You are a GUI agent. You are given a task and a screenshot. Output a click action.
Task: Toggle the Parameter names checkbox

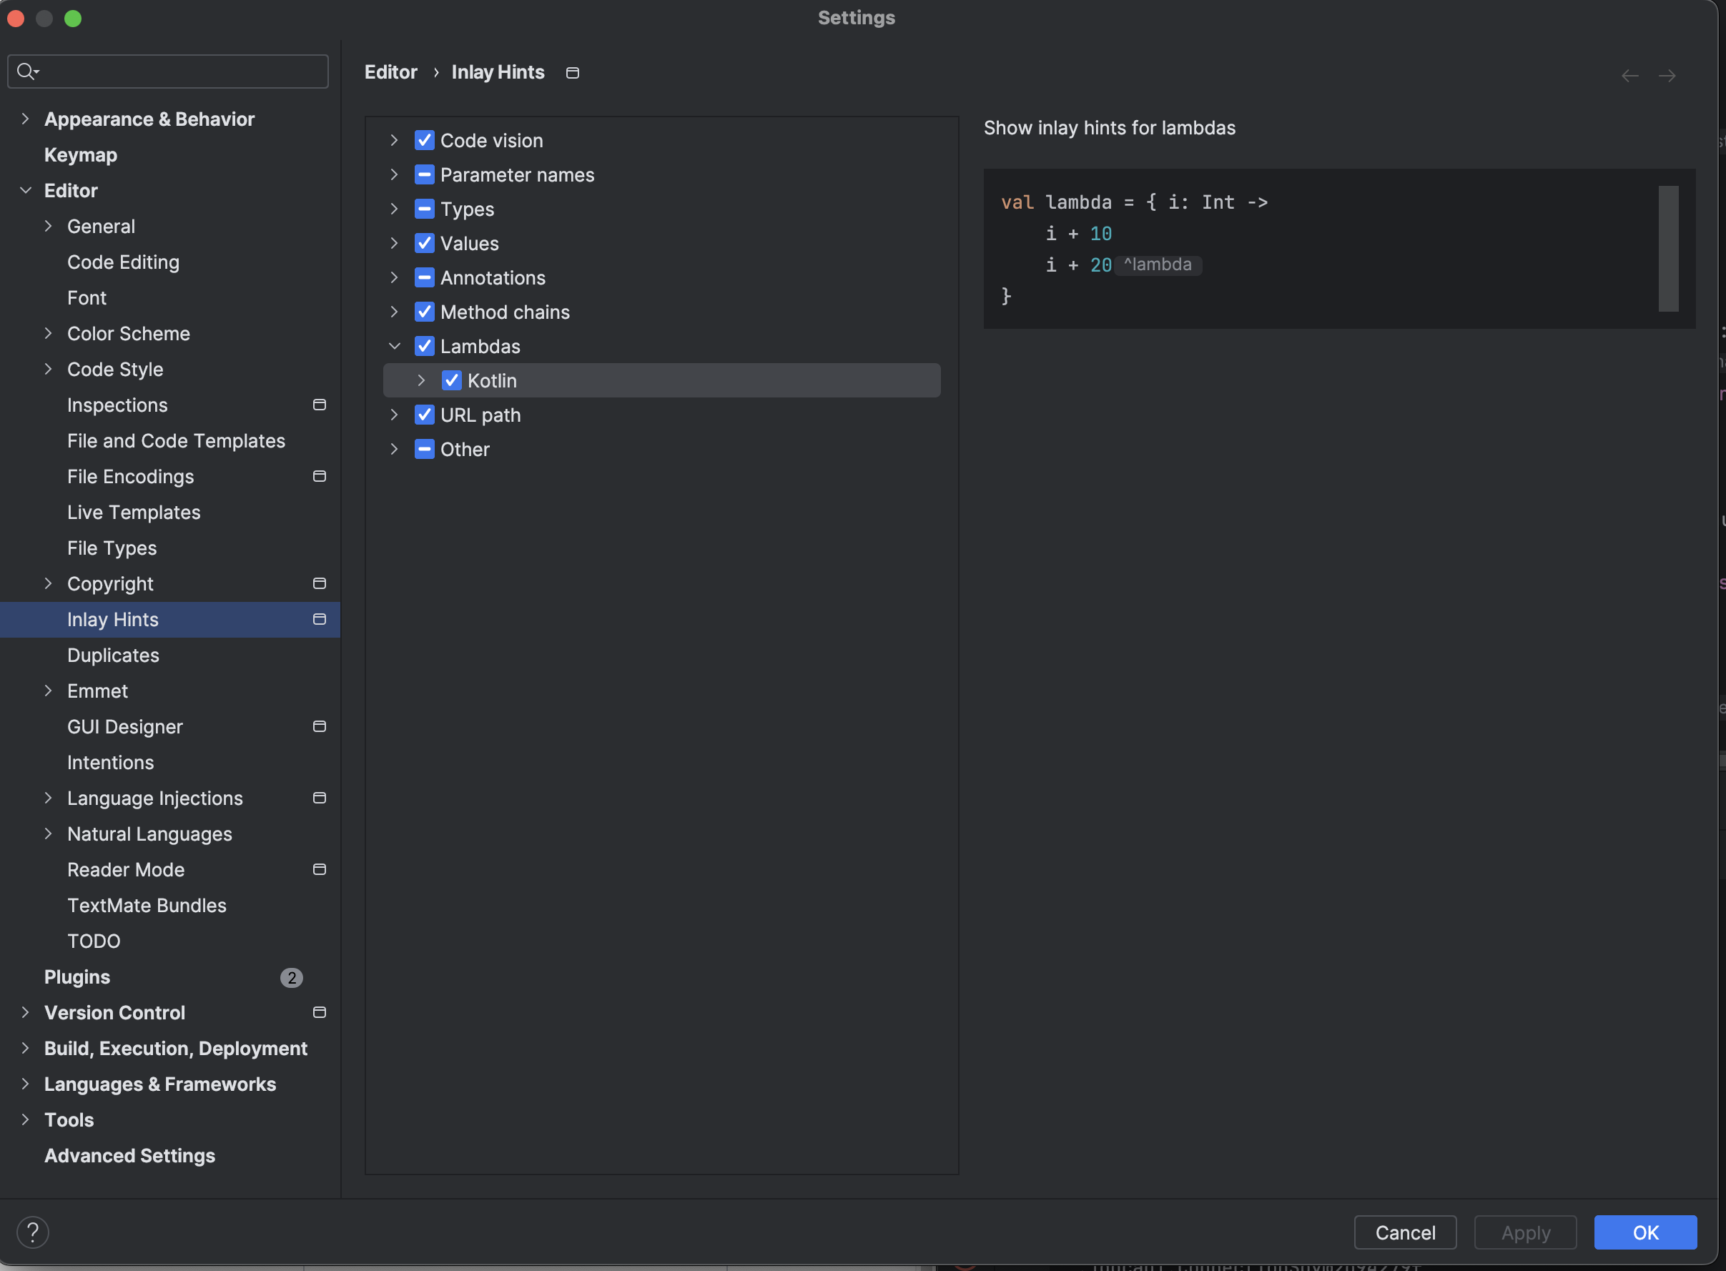pos(424,174)
